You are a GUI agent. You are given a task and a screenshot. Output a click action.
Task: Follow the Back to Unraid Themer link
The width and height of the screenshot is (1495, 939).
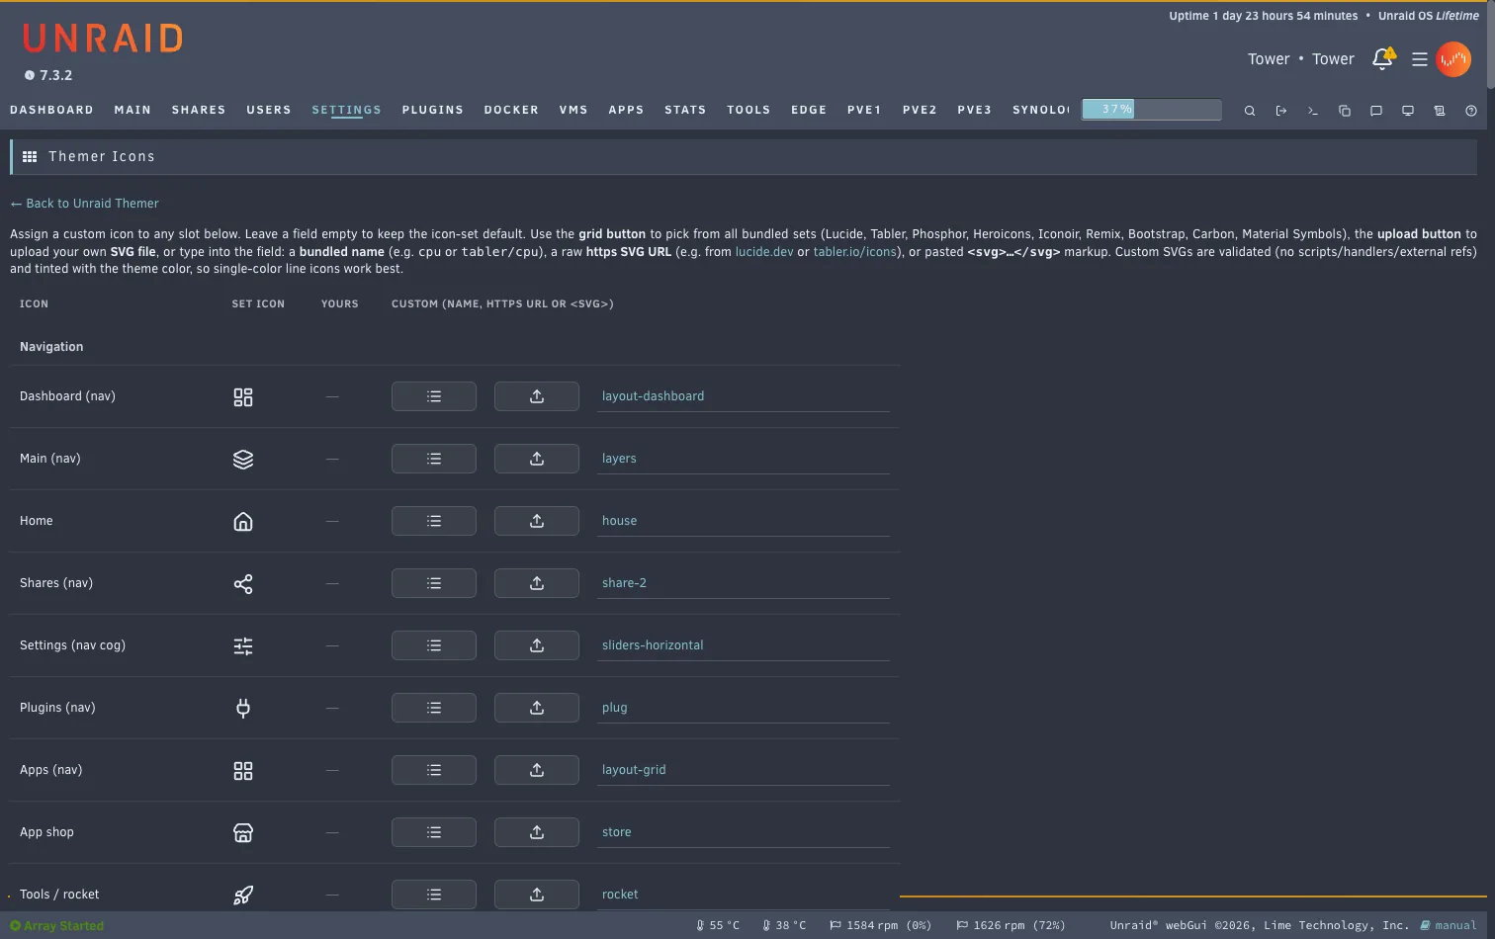click(x=84, y=204)
